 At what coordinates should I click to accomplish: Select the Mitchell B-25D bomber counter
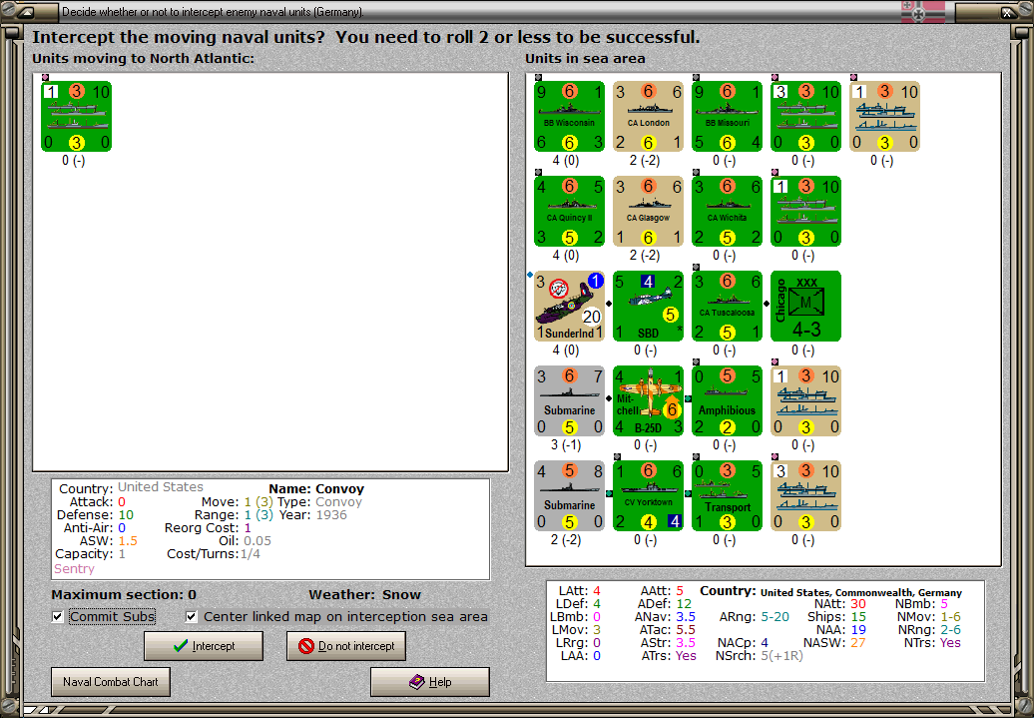648,401
